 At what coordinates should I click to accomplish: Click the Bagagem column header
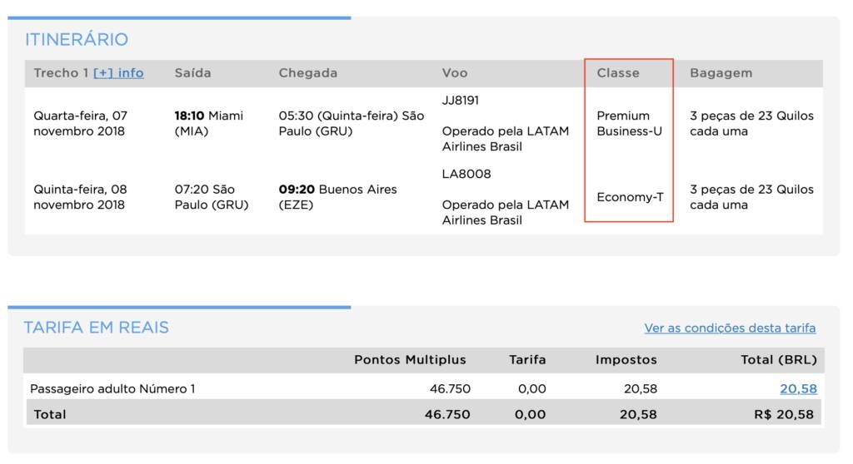tap(721, 73)
